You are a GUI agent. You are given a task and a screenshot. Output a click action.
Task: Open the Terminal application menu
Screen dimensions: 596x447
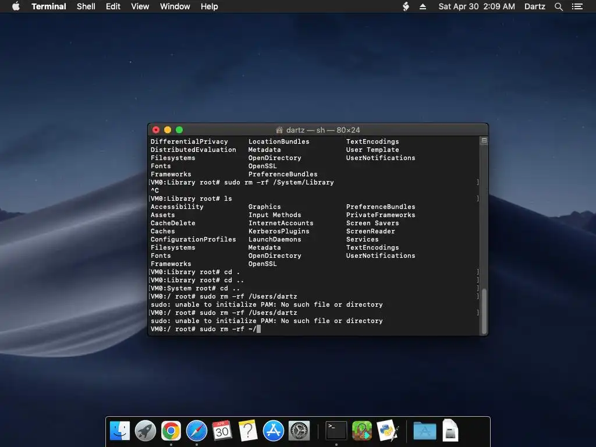tap(49, 6)
